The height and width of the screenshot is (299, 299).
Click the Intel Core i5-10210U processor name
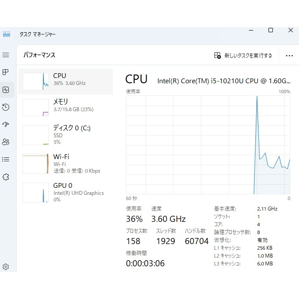coord(224,81)
